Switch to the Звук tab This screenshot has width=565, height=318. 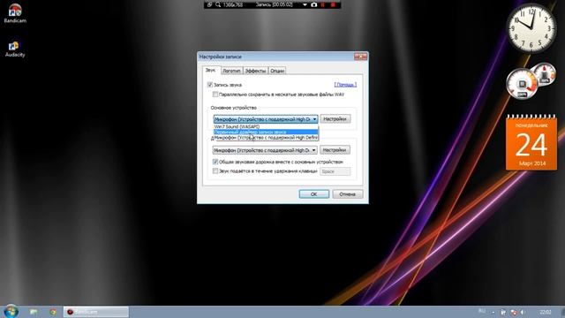click(x=210, y=71)
